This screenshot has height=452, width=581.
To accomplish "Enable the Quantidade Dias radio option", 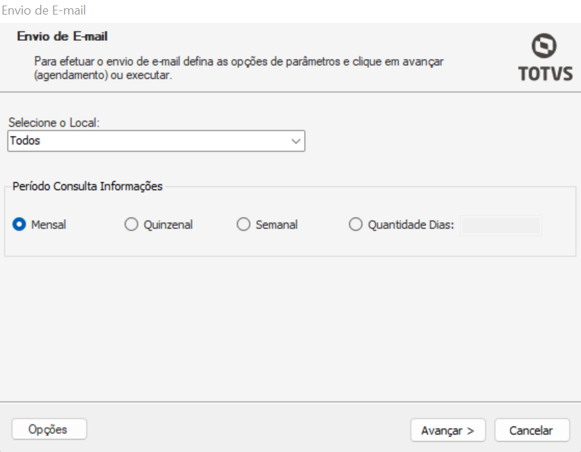I will click(355, 225).
